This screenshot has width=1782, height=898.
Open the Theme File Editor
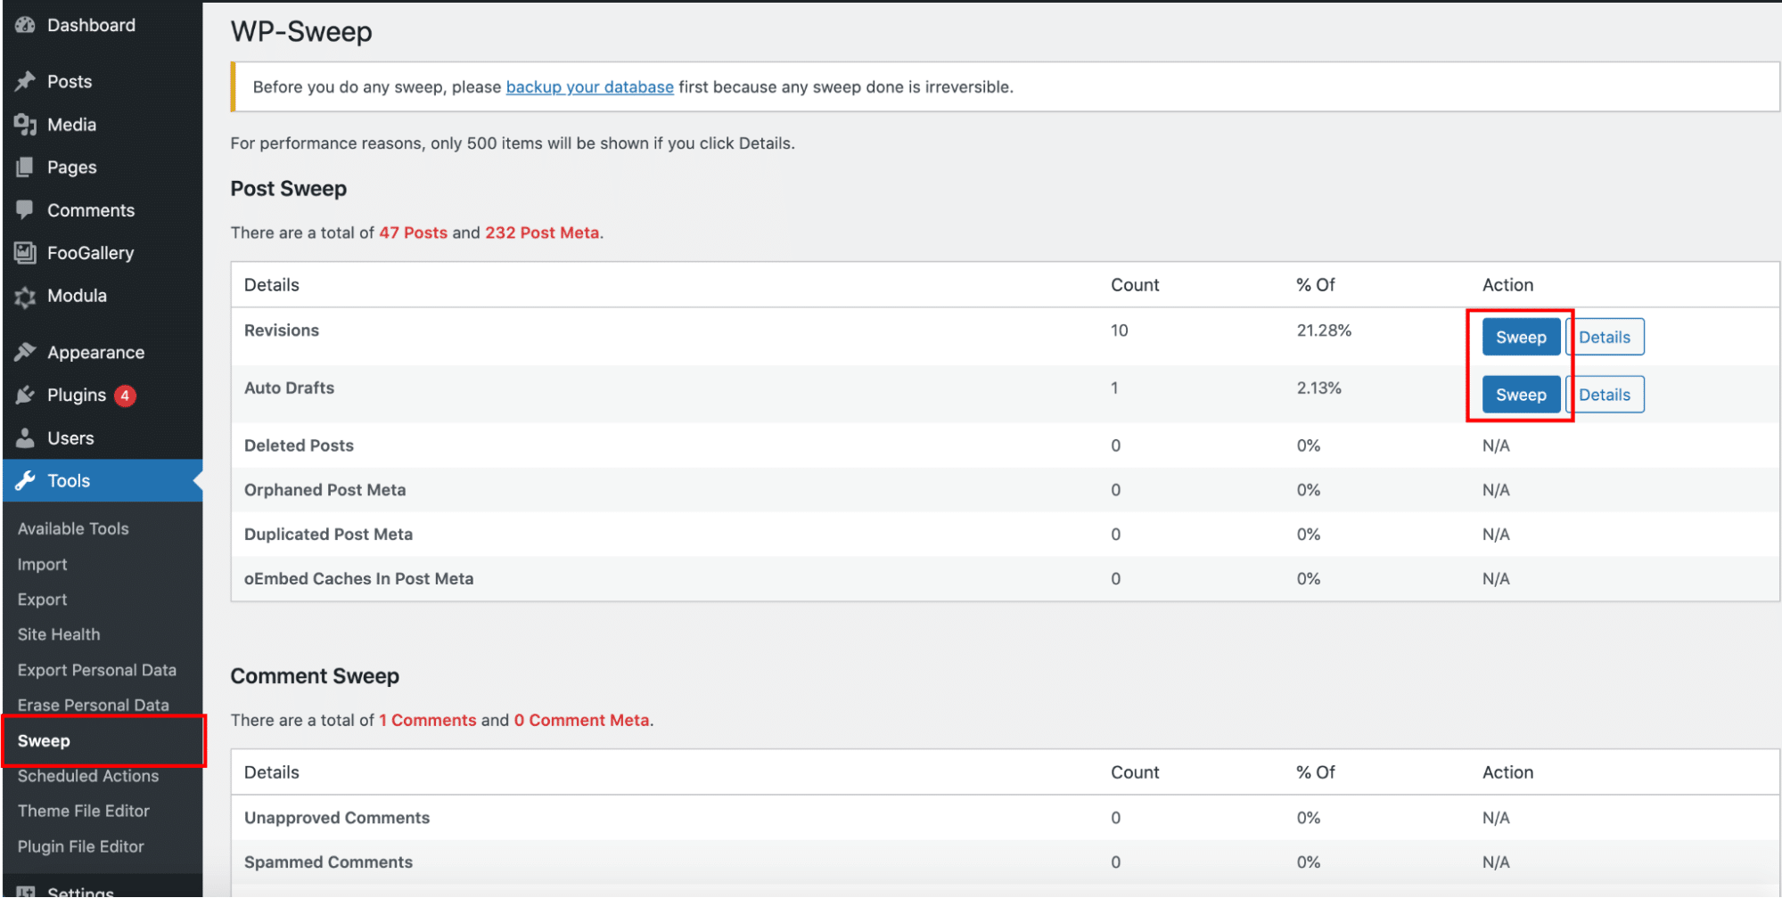[84, 811]
